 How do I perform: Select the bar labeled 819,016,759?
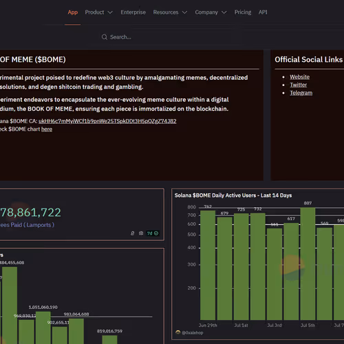(x=109, y=340)
